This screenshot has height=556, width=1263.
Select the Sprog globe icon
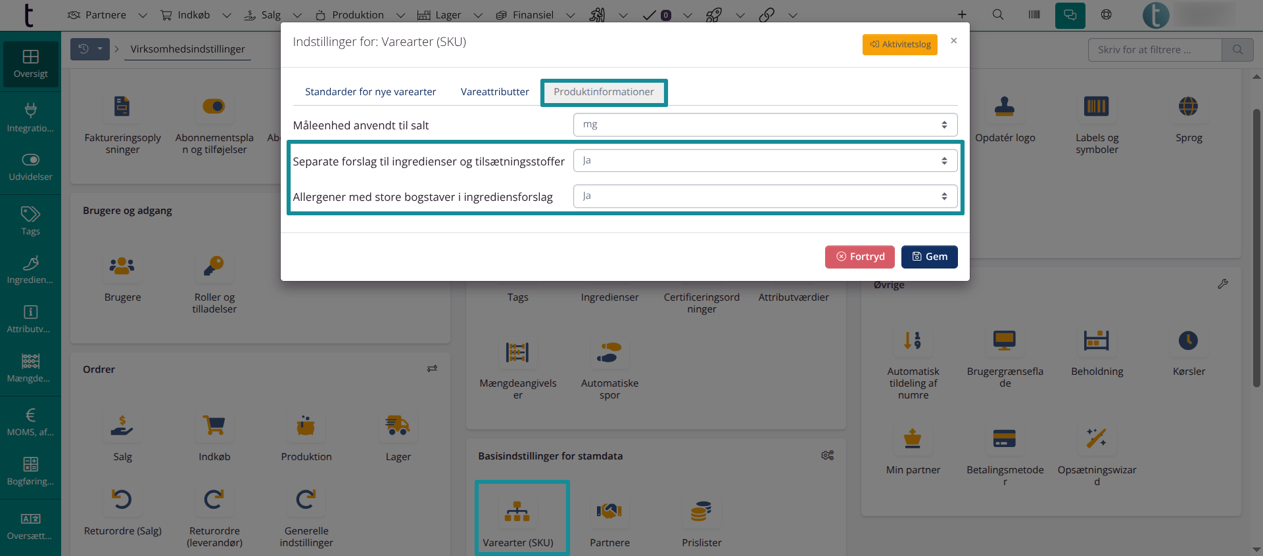[1188, 106]
